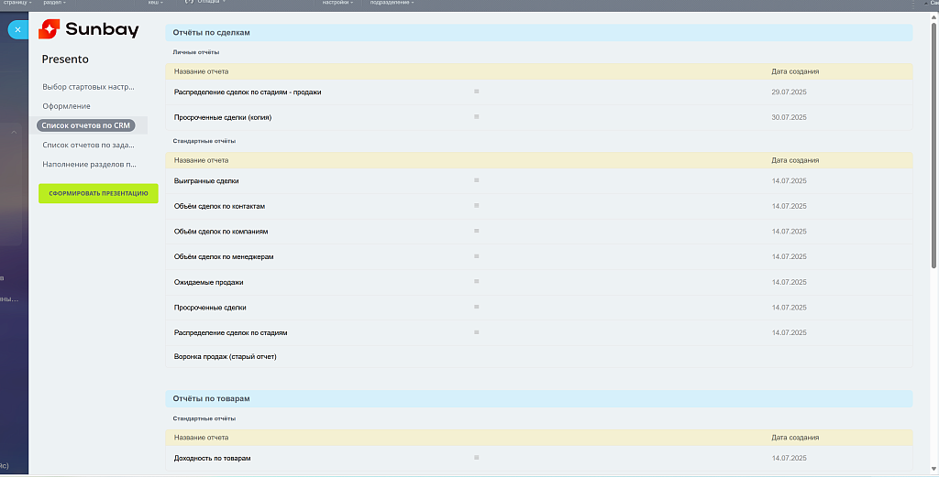Viewport: 939px width, 477px height.
Task: Open row menu for Объём сделок по менеджерам
Action: [477, 256]
